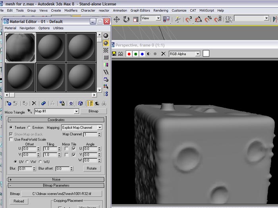The image size is (278, 208).
Task: Click Material Effects Channel icon
Action: pos(71,103)
